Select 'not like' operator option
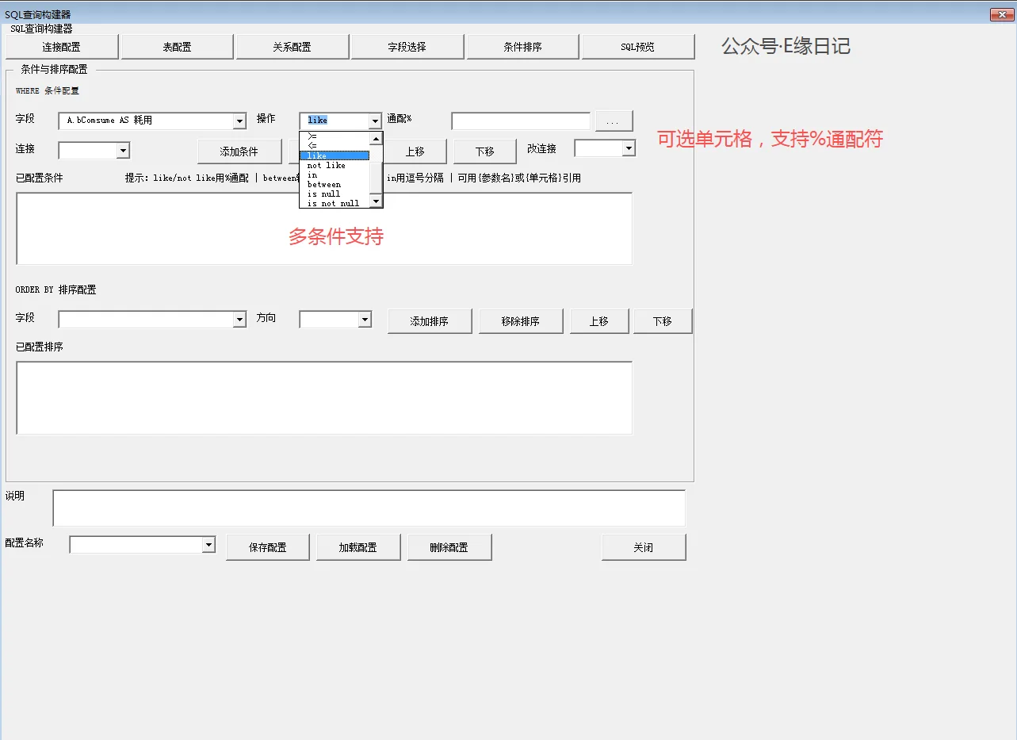 click(x=335, y=165)
